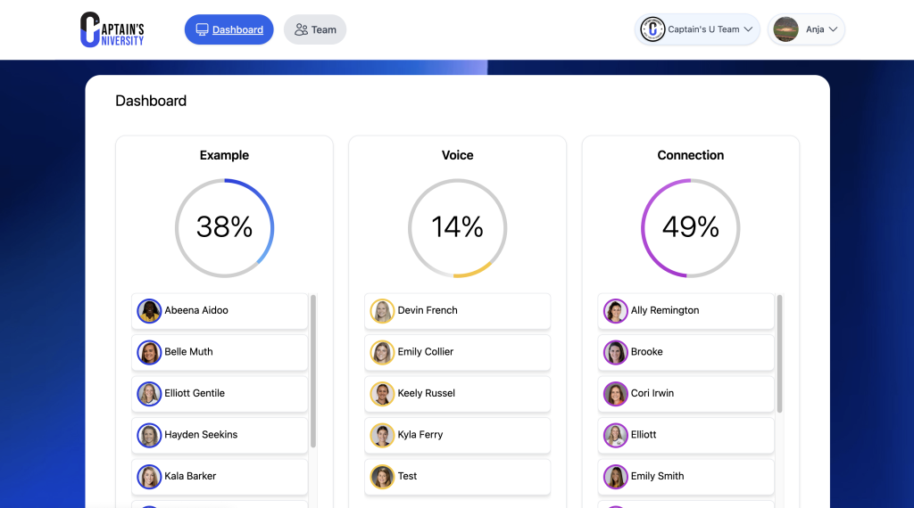Click the Example list scrollbar
Screen dimensions: 914x508
tap(312, 371)
